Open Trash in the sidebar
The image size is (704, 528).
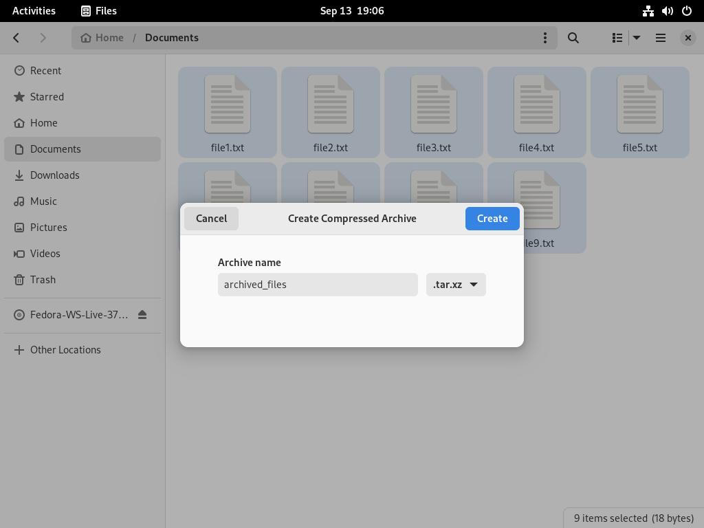(82, 279)
